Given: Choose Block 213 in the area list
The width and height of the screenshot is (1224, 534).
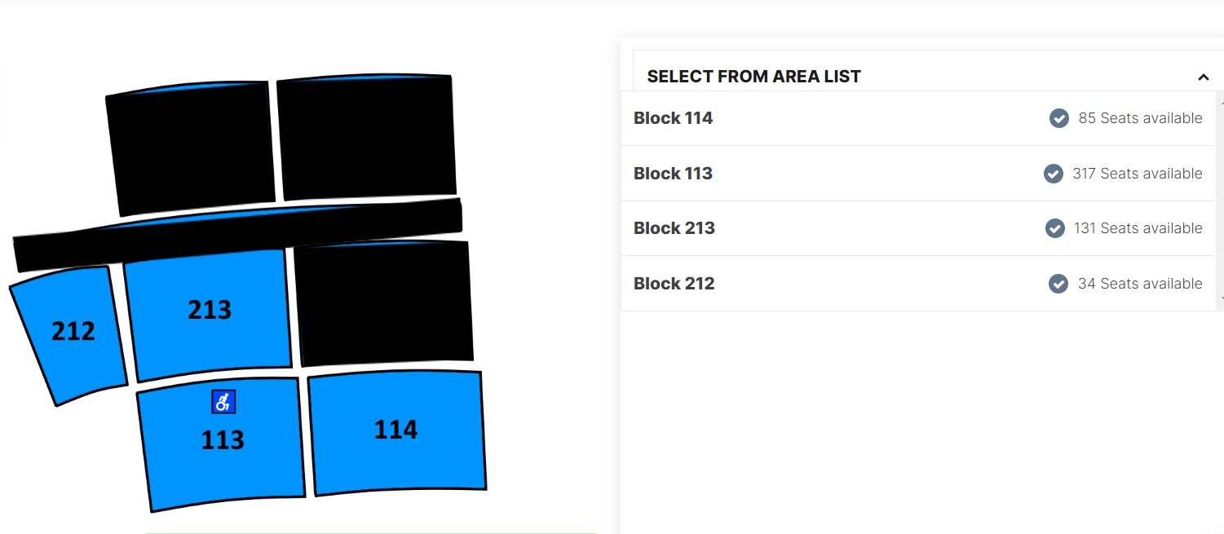Looking at the screenshot, I should click(918, 228).
